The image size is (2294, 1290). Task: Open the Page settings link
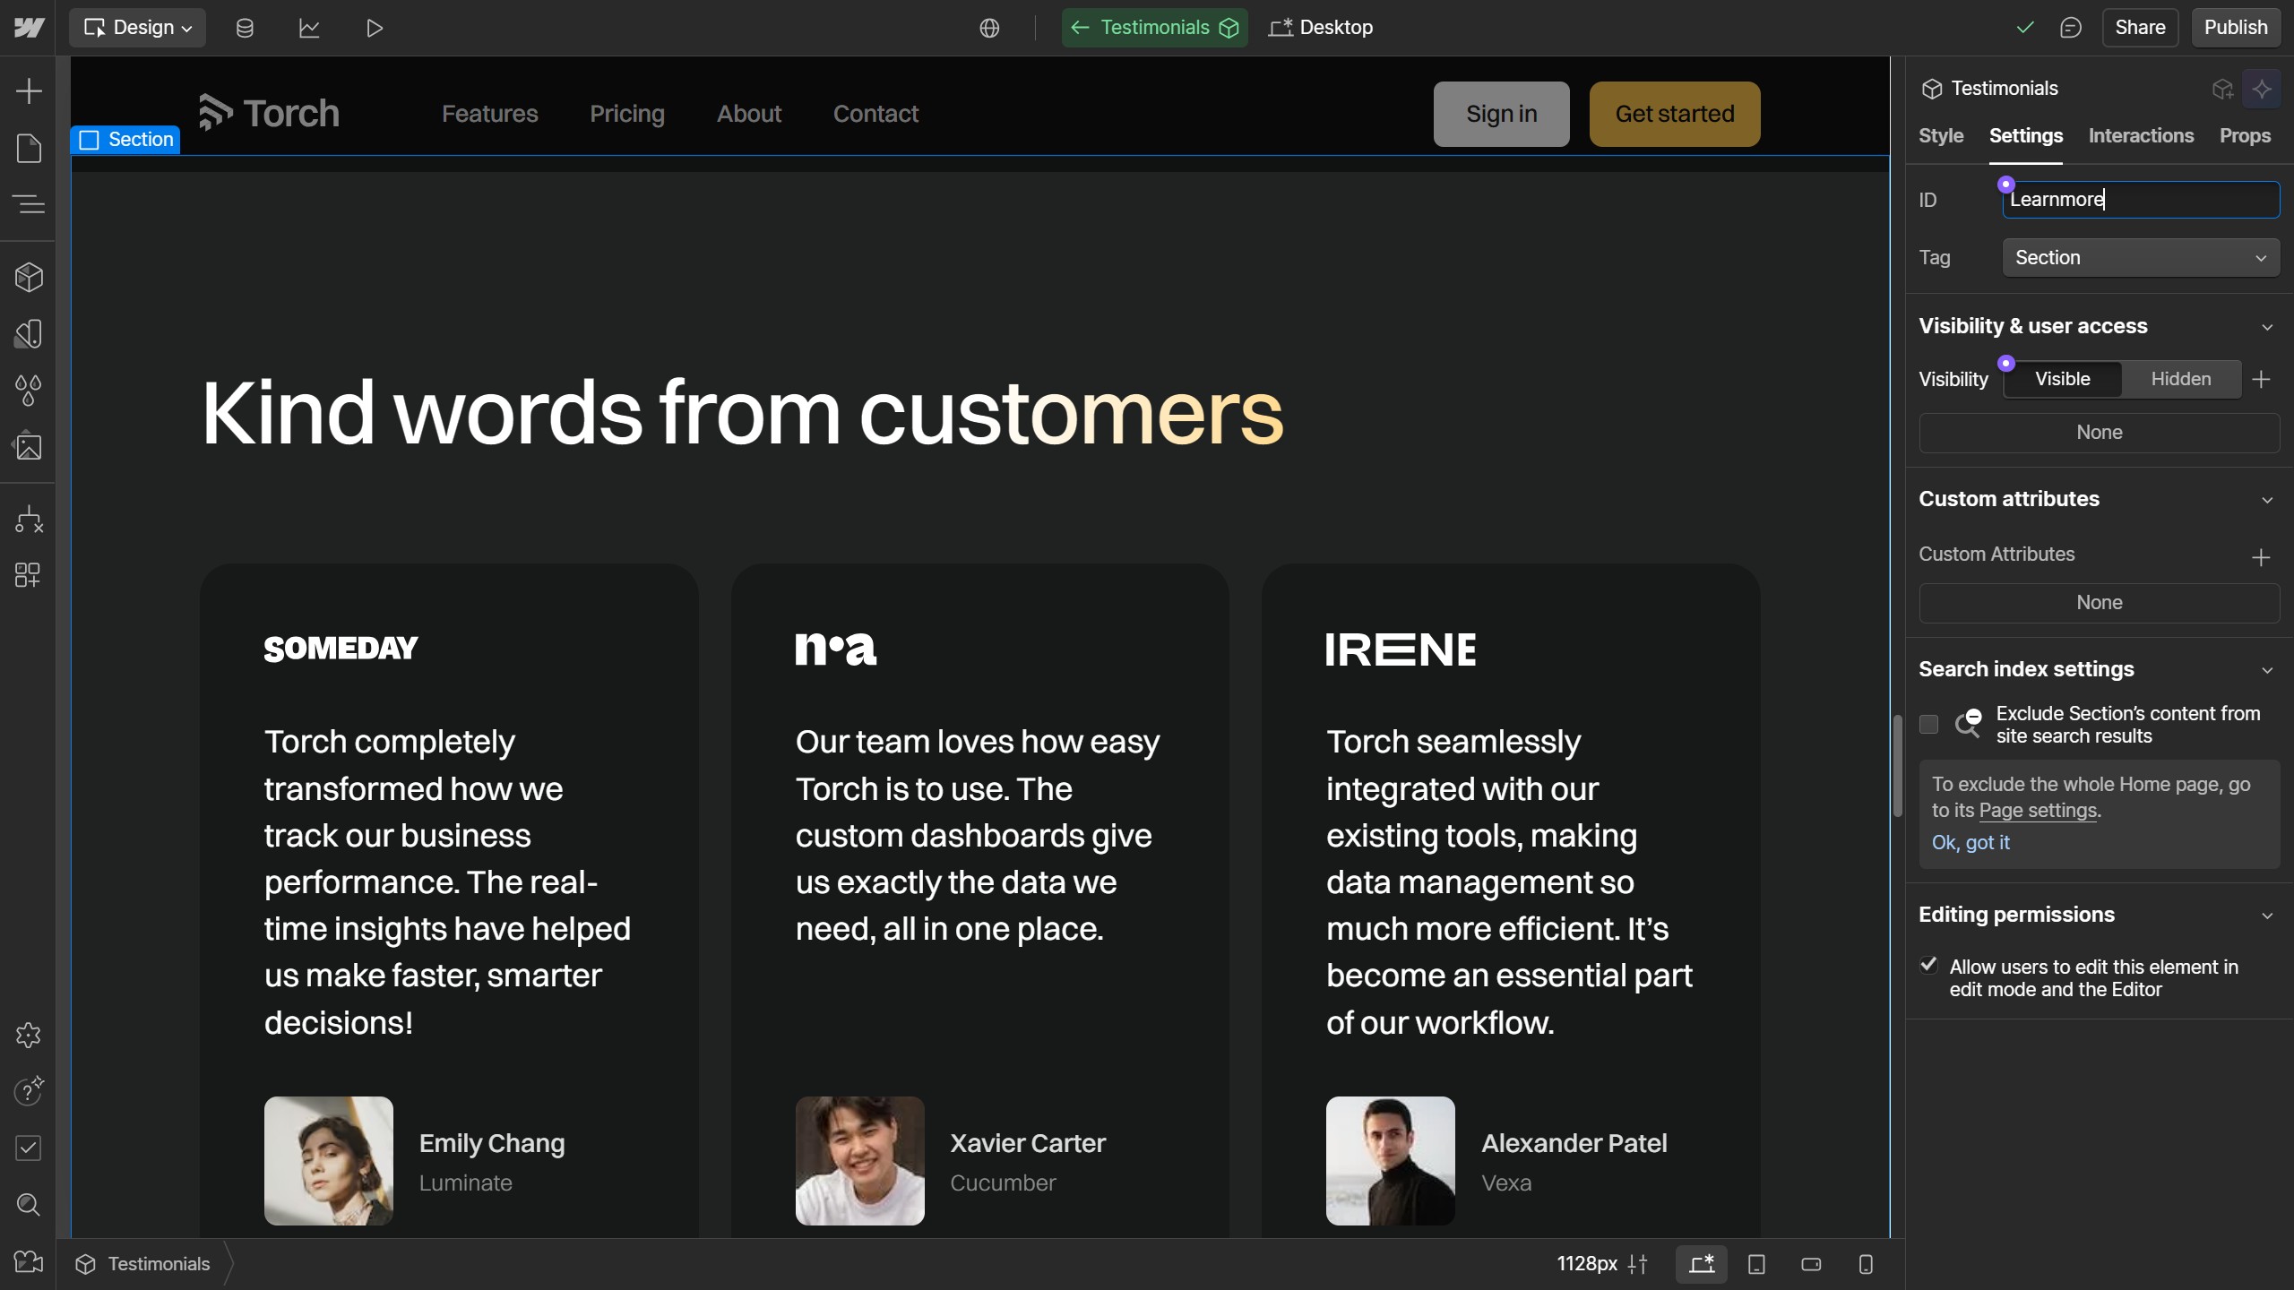[2038, 811]
